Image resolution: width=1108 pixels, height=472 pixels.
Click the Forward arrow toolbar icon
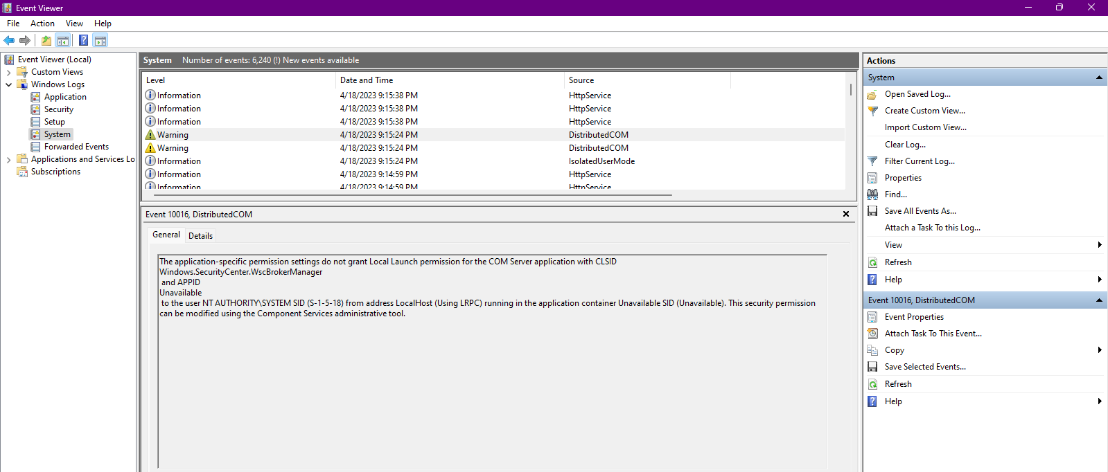pos(25,40)
